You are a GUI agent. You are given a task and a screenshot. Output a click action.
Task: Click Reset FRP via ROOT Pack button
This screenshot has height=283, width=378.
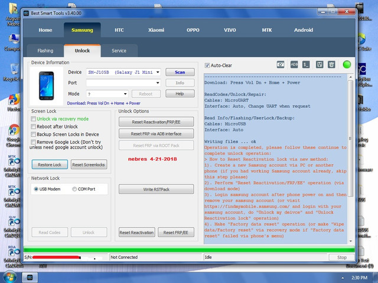tap(156, 146)
